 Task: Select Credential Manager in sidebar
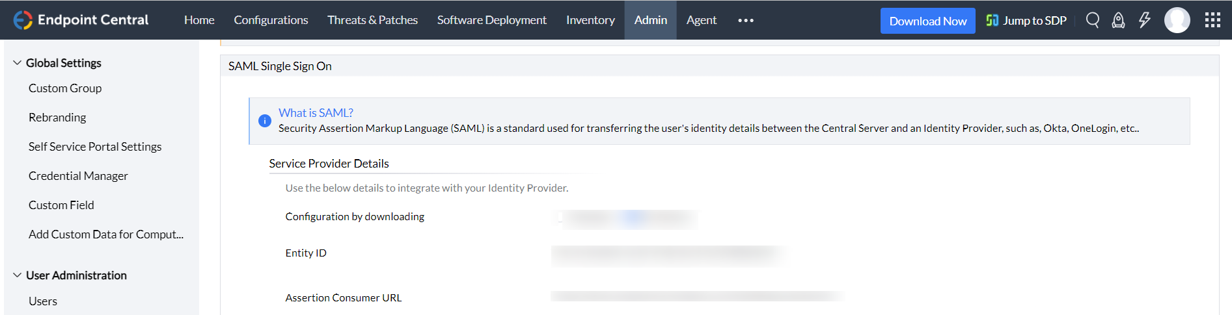(78, 176)
